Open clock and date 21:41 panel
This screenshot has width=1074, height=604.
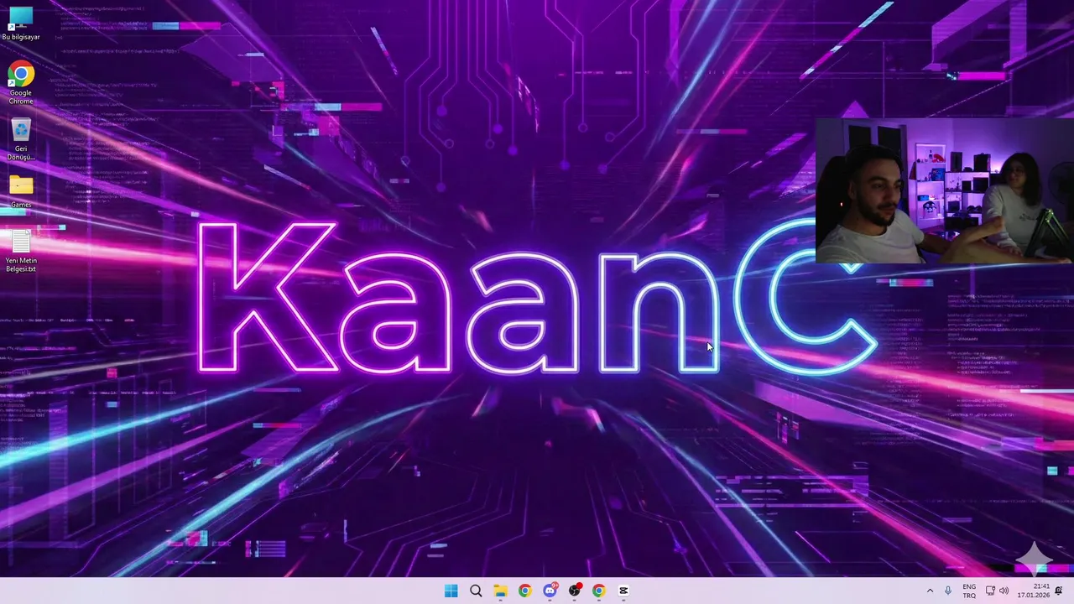coord(1034,591)
